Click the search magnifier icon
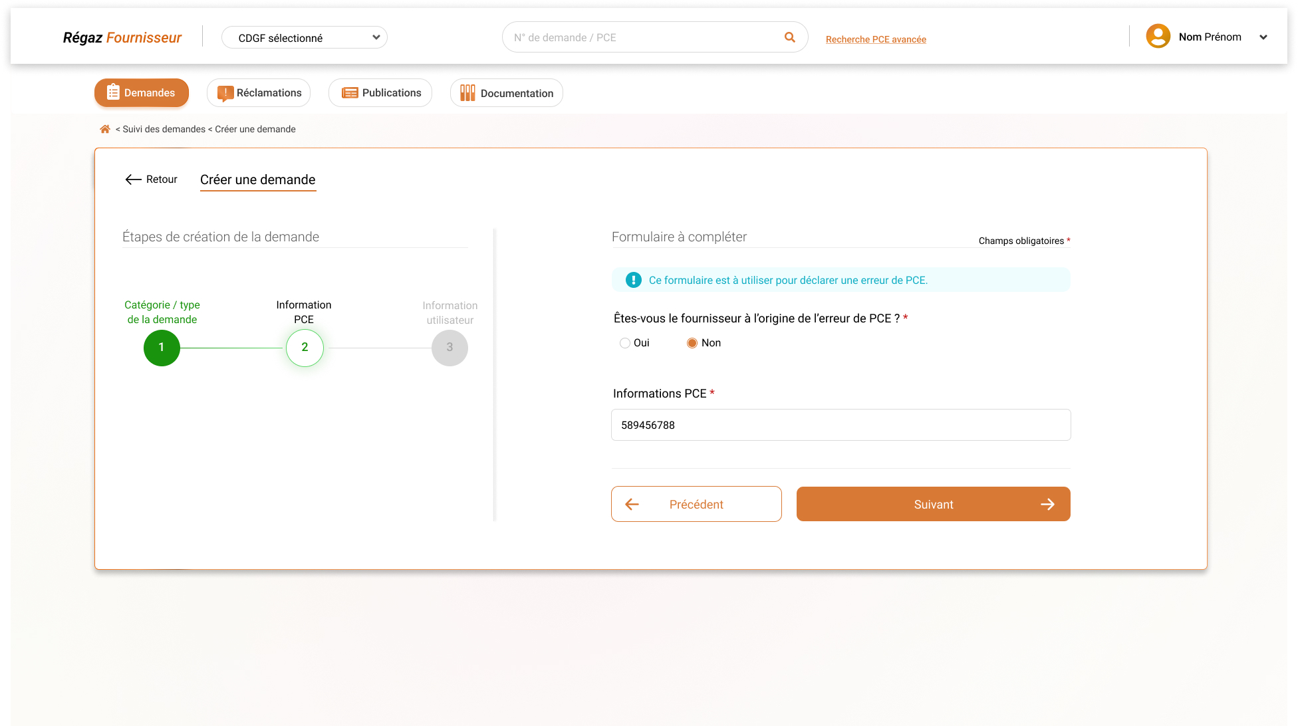The image size is (1298, 726). pyautogui.click(x=790, y=37)
